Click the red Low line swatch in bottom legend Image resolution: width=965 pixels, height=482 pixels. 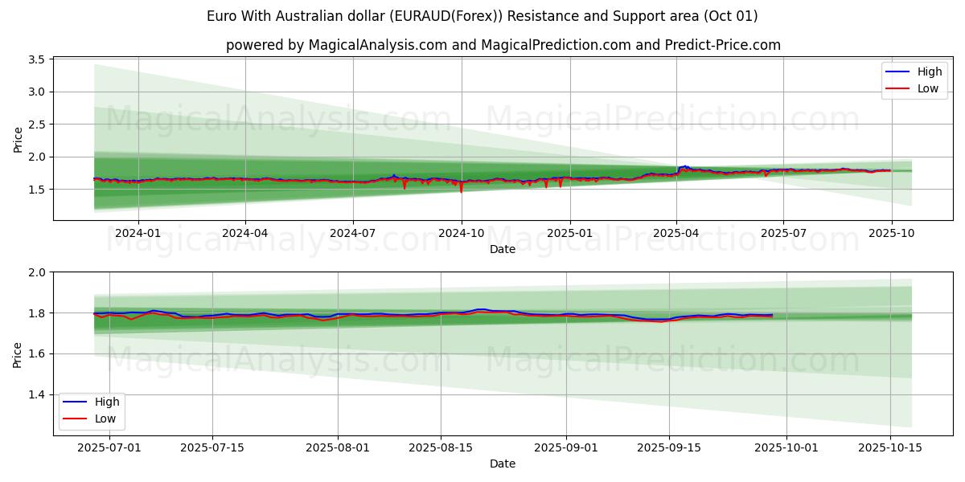[x=75, y=419]
